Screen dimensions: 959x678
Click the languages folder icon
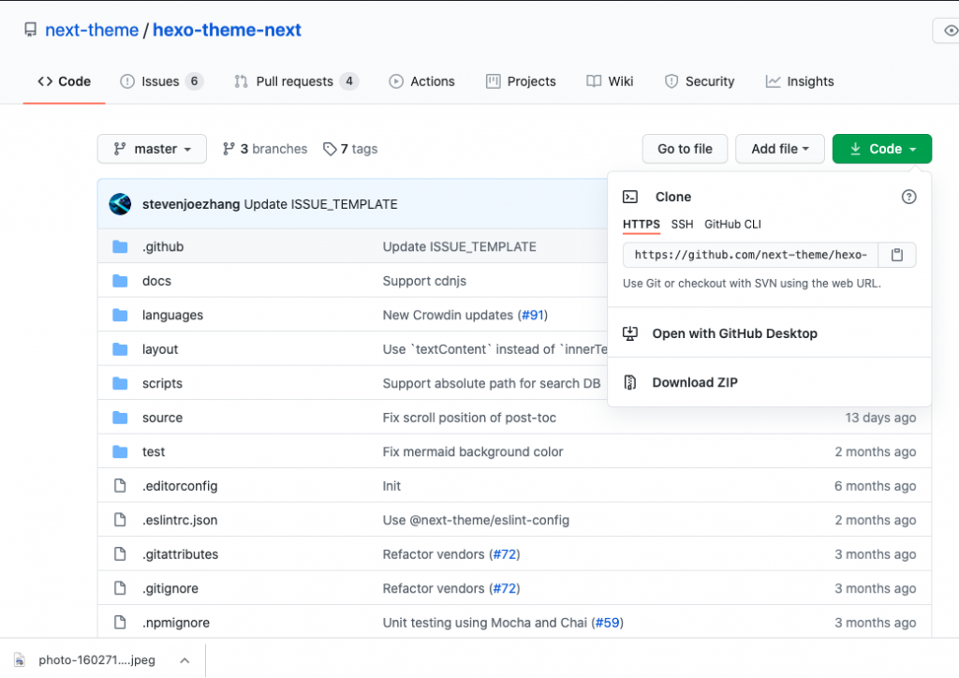[x=120, y=315]
